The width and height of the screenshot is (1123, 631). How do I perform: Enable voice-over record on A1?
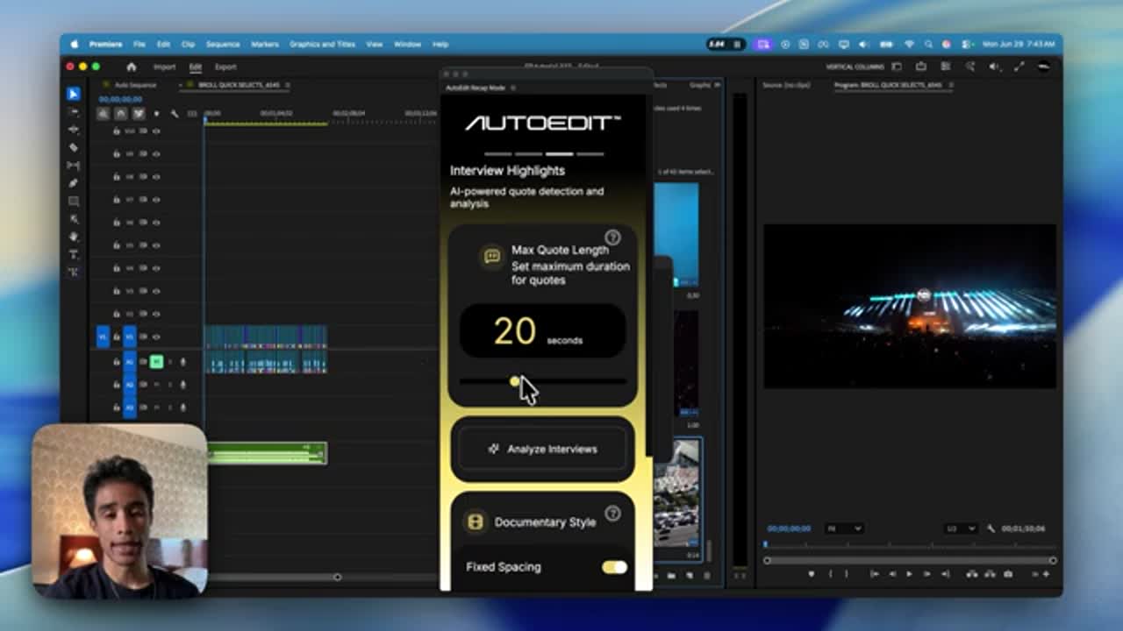pos(183,361)
